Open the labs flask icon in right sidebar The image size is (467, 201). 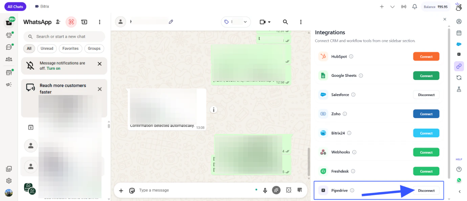coord(459,89)
